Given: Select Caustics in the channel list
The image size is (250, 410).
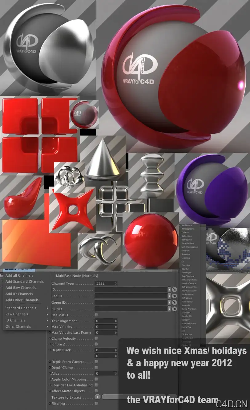Looking at the screenshot, I should point(186,265).
